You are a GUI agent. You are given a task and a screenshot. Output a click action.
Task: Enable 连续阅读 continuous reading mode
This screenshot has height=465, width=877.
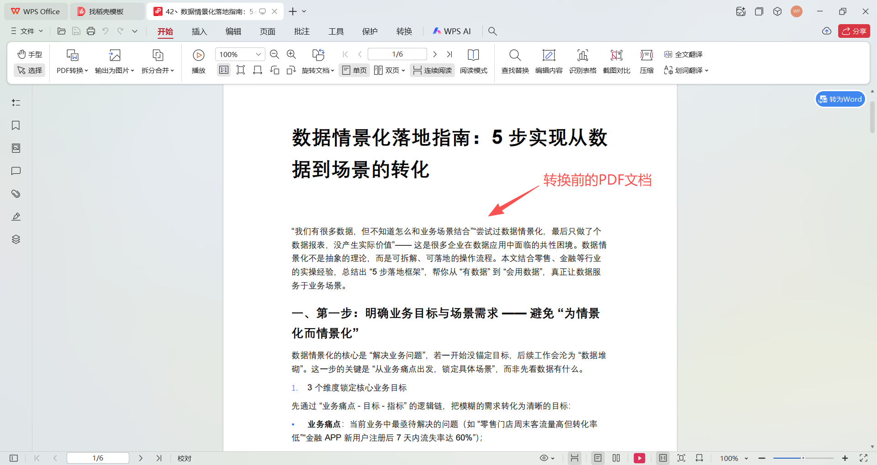pos(432,70)
